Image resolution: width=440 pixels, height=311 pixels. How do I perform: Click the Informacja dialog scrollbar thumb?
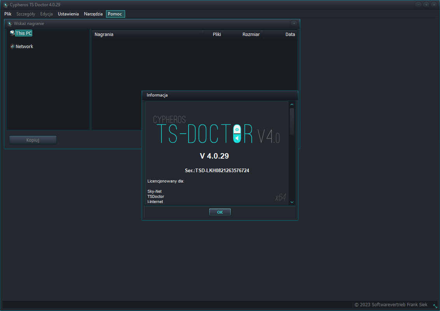[x=292, y=122]
